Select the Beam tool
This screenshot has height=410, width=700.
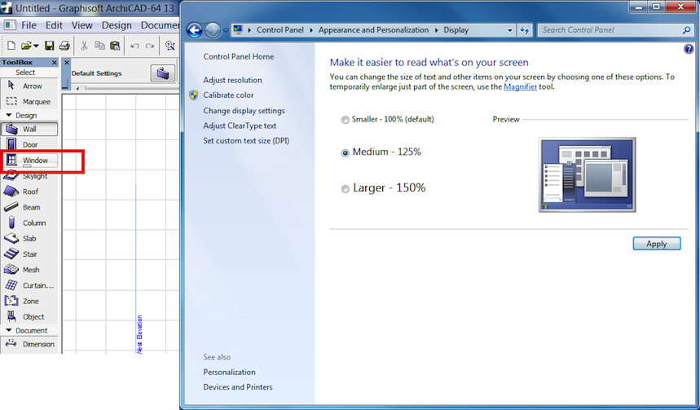29,207
